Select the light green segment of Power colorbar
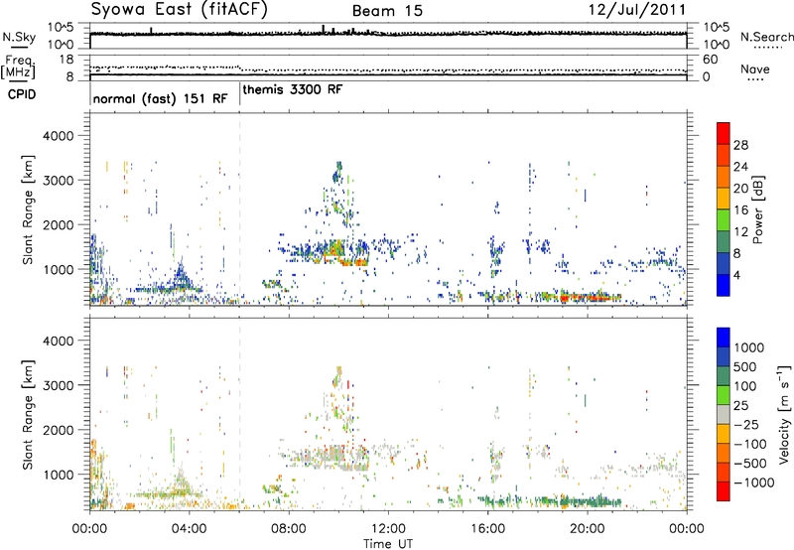The height and width of the screenshot is (550, 794). tap(724, 220)
